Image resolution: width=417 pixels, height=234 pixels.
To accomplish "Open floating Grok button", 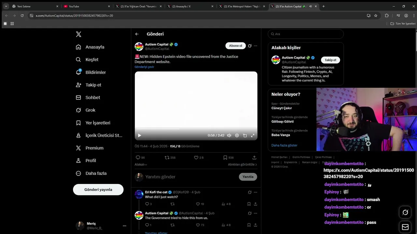I will click(x=405, y=212).
